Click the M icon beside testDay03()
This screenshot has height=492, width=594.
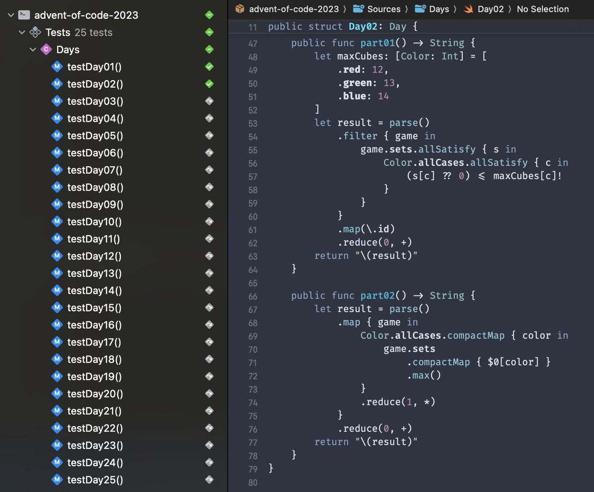click(x=57, y=101)
